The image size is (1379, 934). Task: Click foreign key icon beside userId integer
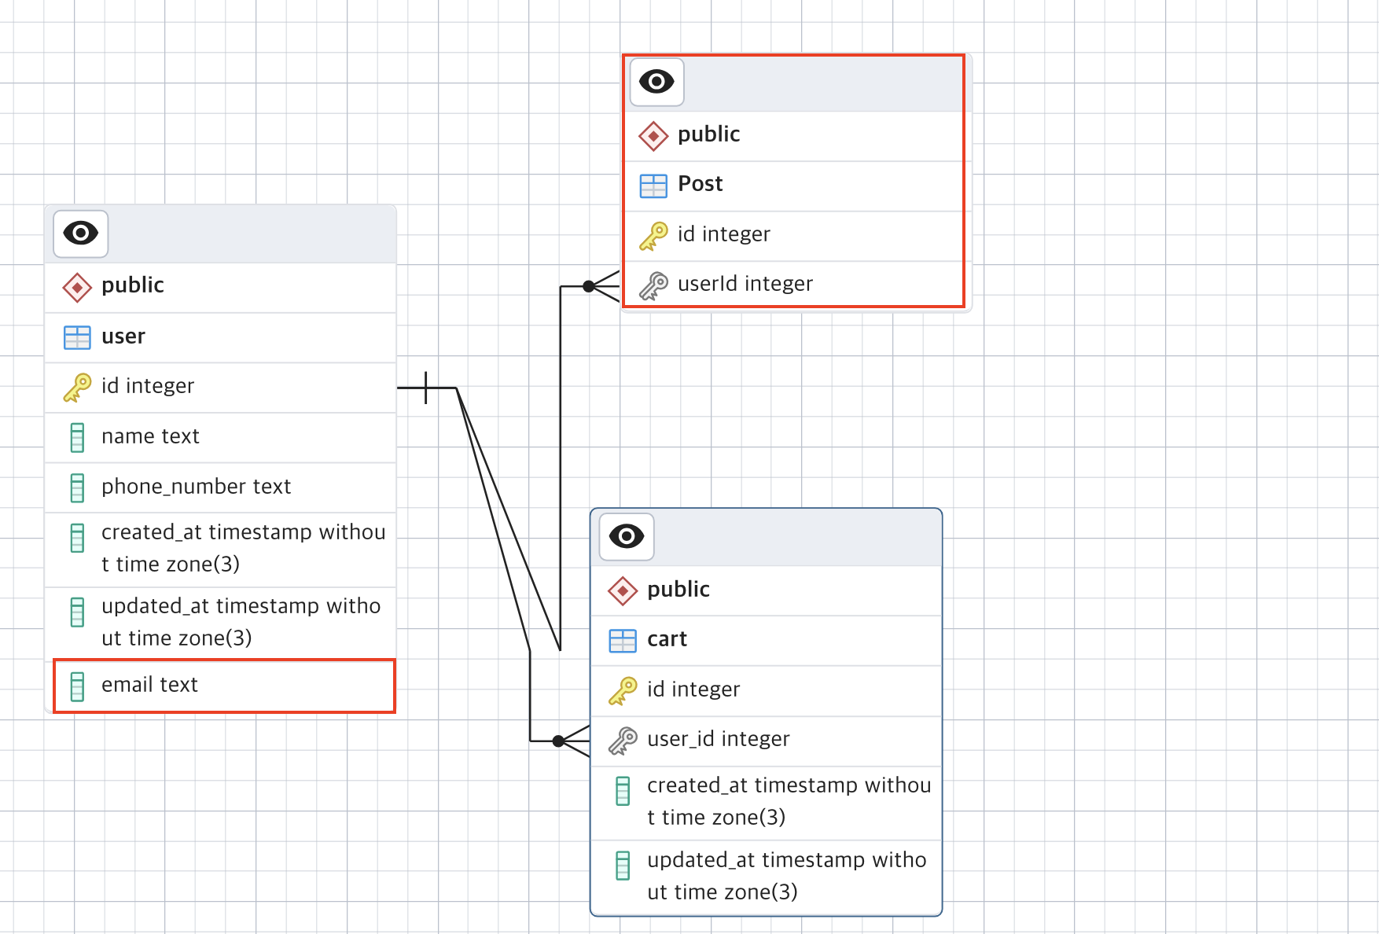coord(653,285)
